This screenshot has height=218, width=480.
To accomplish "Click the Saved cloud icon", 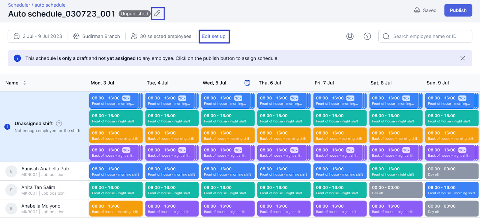I will pos(417,10).
